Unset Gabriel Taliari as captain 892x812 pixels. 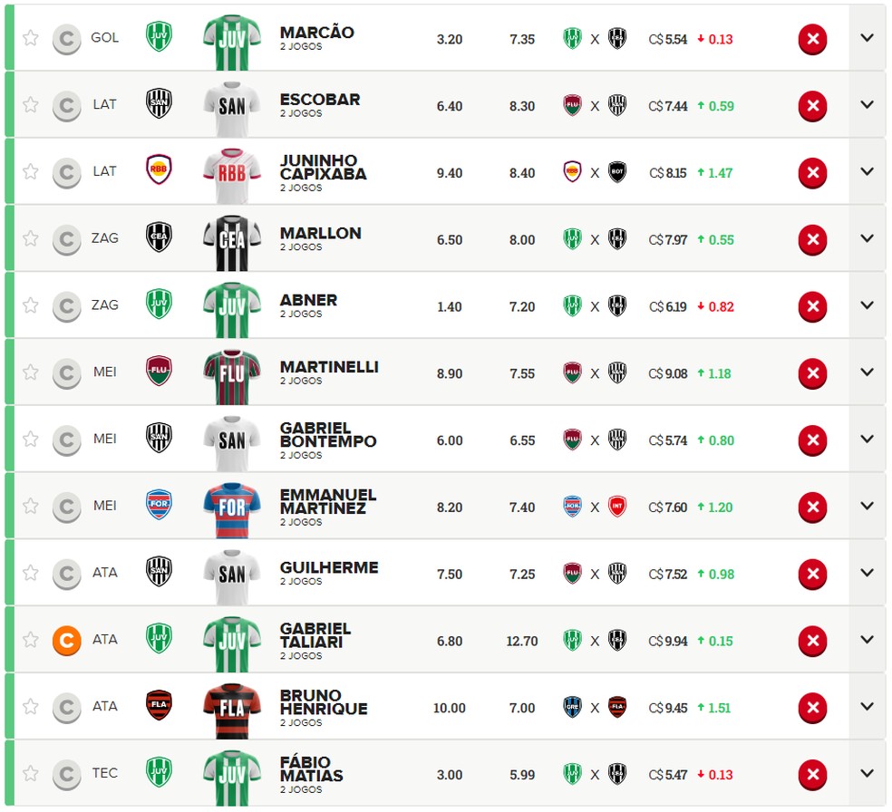pyautogui.click(x=66, y=642)
